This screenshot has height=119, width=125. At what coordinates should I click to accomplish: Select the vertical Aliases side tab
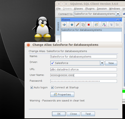[x=58, y=26]
